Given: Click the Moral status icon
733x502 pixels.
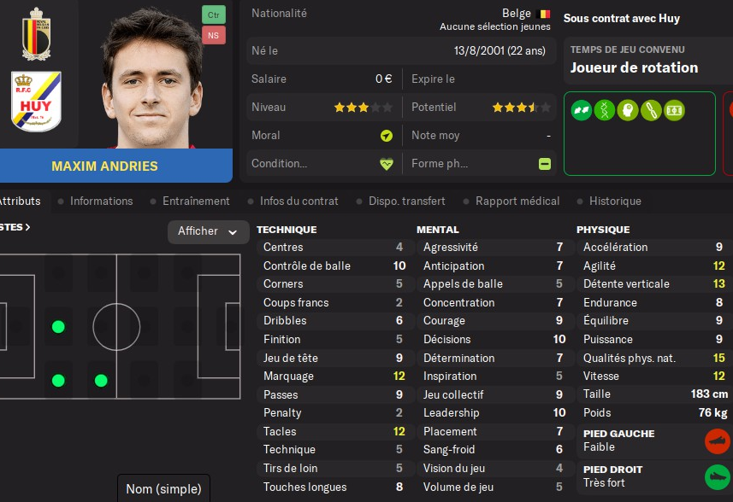Looking at the screenshot, I should point(387,136).
